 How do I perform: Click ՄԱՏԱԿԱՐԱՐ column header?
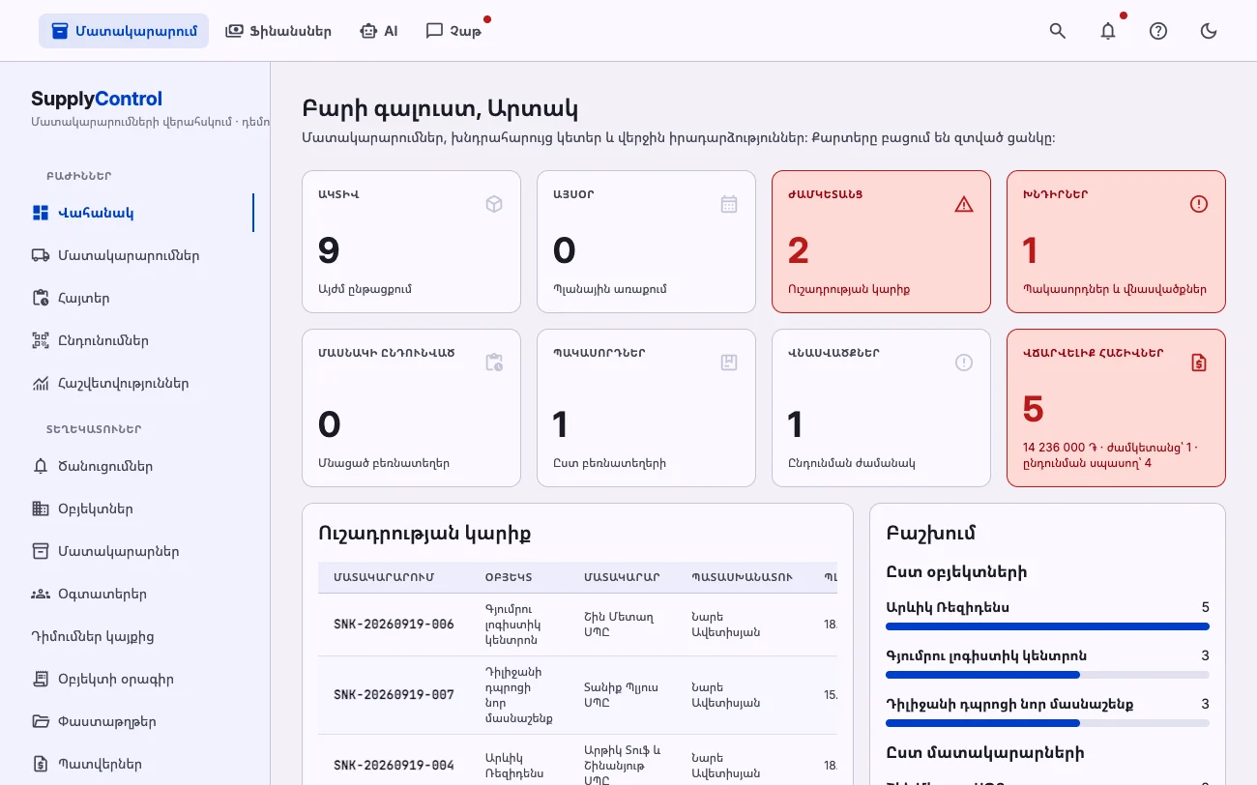[622, 577]
